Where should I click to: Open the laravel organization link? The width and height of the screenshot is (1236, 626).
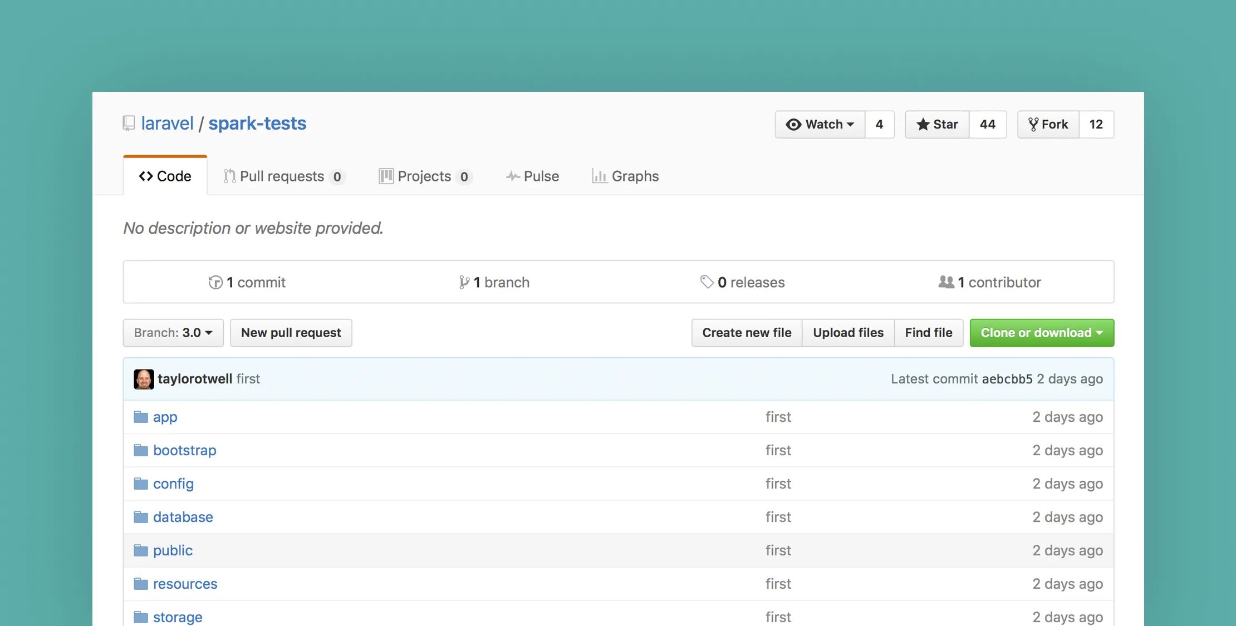click(x=167, y=123)
